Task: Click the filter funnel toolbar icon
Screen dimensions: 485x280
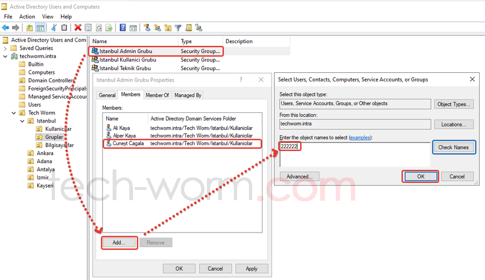Action: point(178,28)
